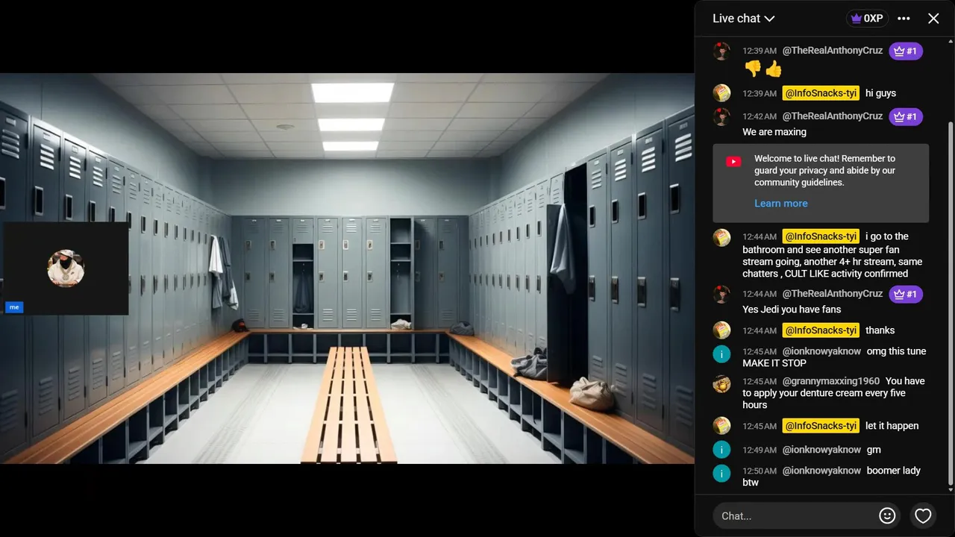The image size is (955, 537).
Task: Send a heart reaction
Action: click(923, 515)
